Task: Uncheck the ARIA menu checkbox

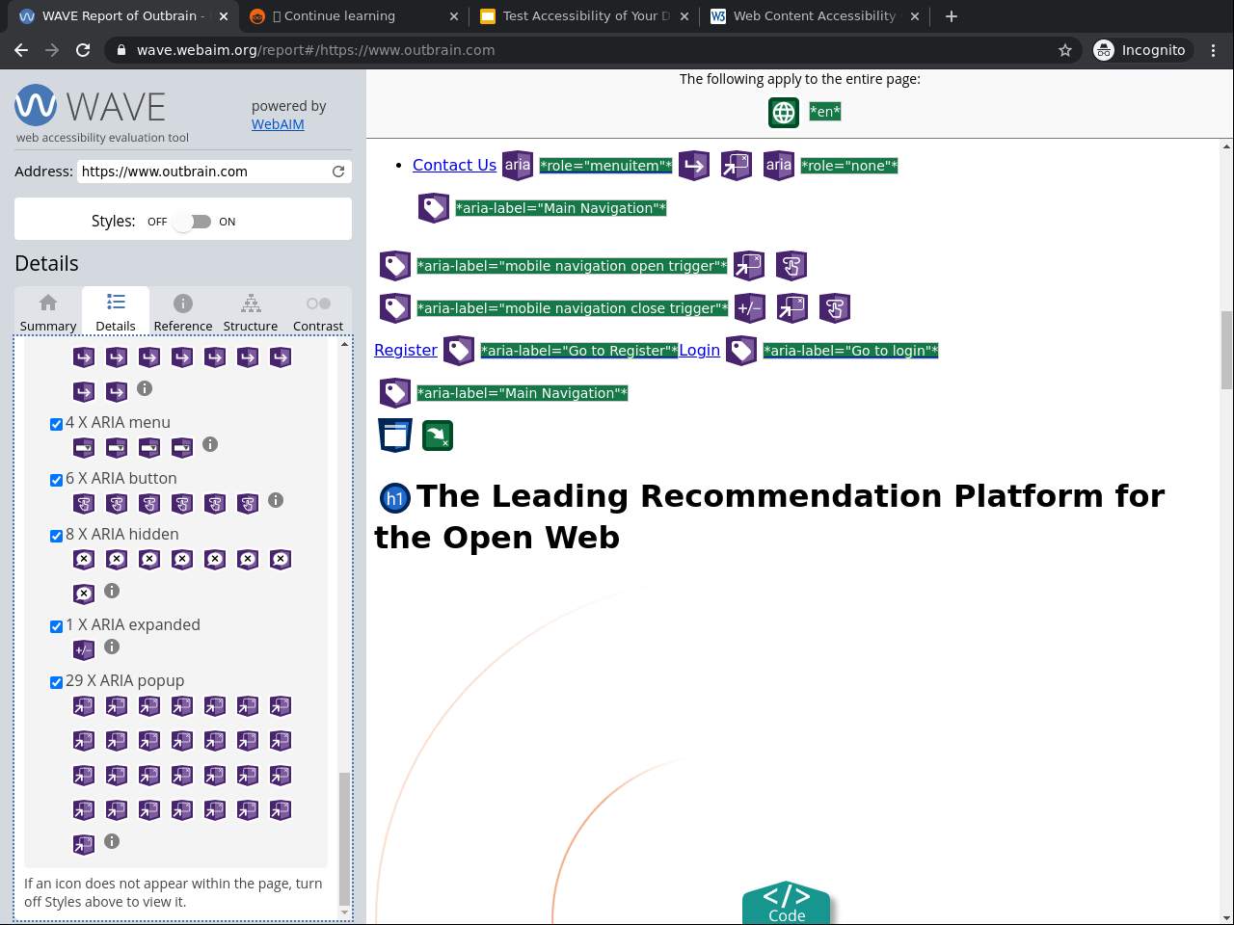Action: (x=56, y=424)
